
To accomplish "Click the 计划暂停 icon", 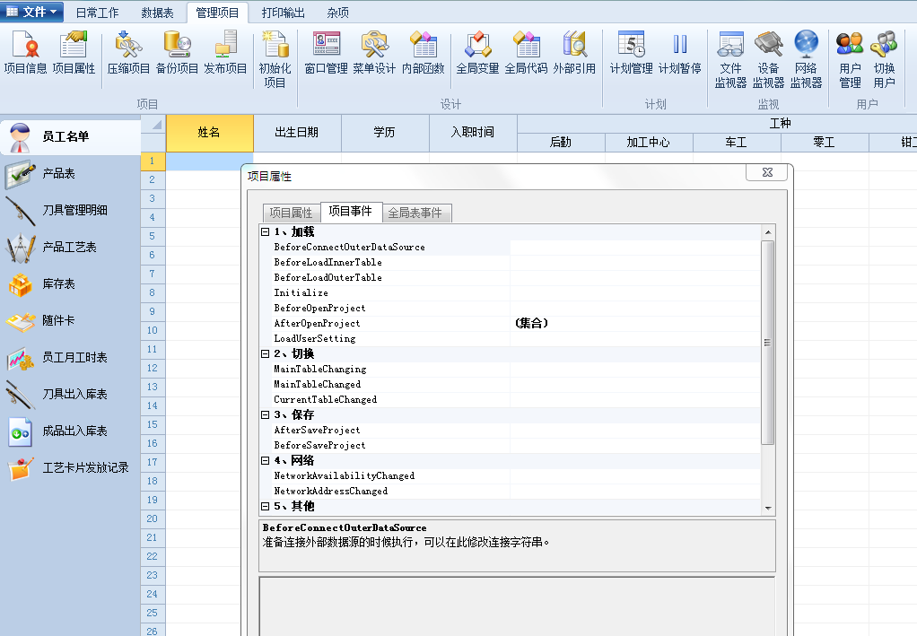I will (679, 52).
